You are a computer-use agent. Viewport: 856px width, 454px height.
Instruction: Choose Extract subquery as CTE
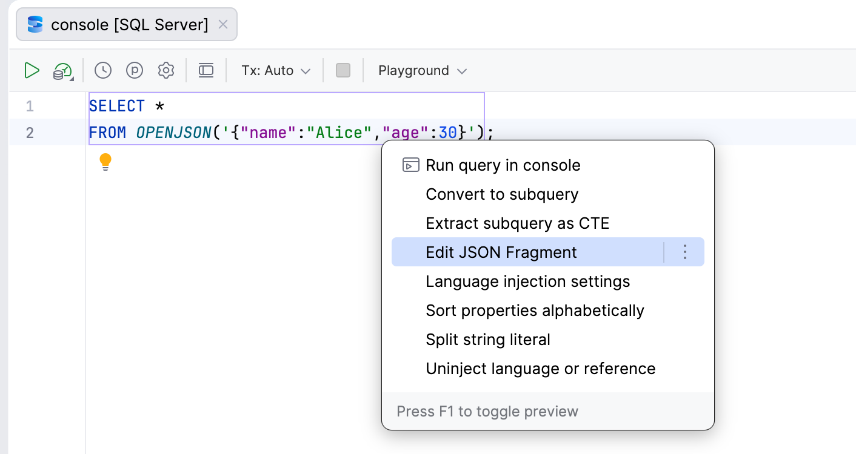(548, 223)
